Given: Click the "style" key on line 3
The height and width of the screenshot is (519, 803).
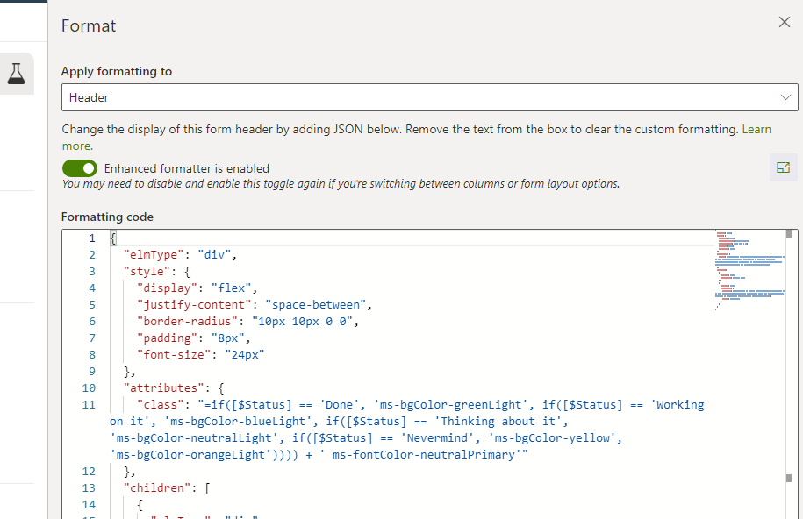Looking at the screenshot, I should point(147,271).
